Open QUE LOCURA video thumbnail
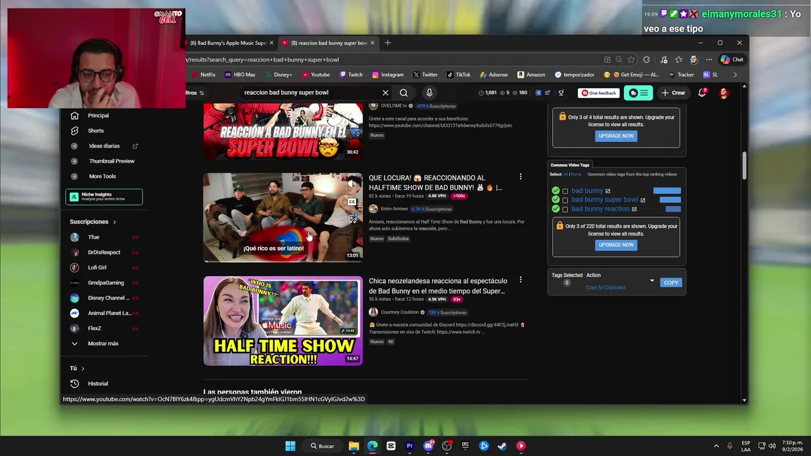Viewport: 811px width, 456px height. (x=283, y=217)
